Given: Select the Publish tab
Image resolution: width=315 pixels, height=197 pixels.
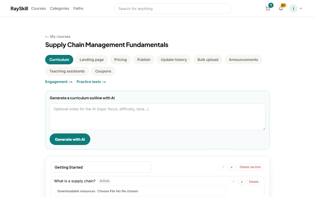Looking at the screenshot, I should point(144,60).
